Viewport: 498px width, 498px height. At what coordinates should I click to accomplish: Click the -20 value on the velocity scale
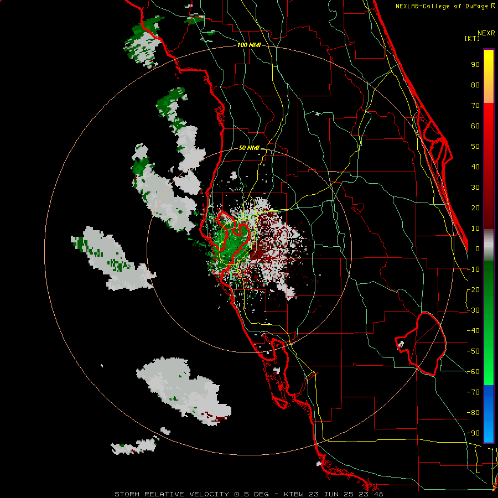(473, 290)
